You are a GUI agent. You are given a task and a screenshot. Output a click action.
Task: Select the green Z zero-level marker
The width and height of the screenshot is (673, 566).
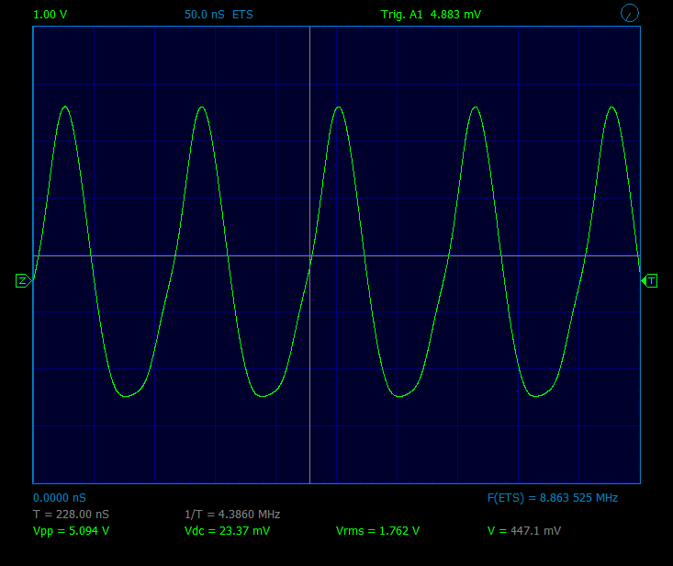click(22, 280)
